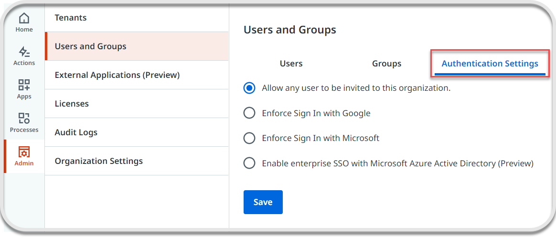Select Users and Groups menu item
556x238 pixels.
point(91,46)
